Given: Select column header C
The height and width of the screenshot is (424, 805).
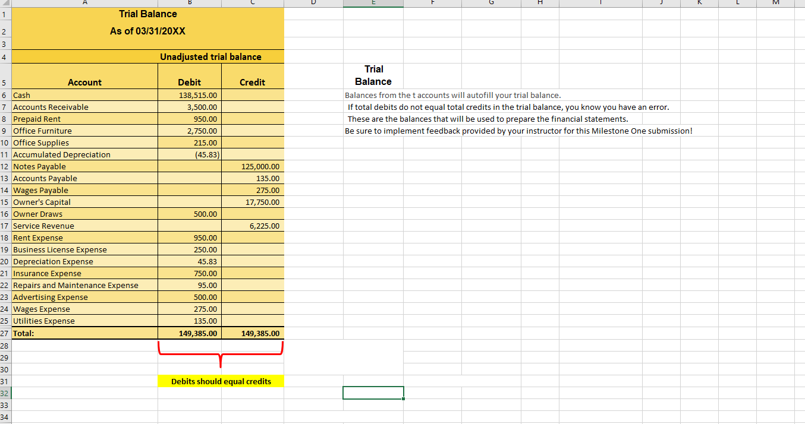Looking at the screenshot, I should click(x=253, y=3).
